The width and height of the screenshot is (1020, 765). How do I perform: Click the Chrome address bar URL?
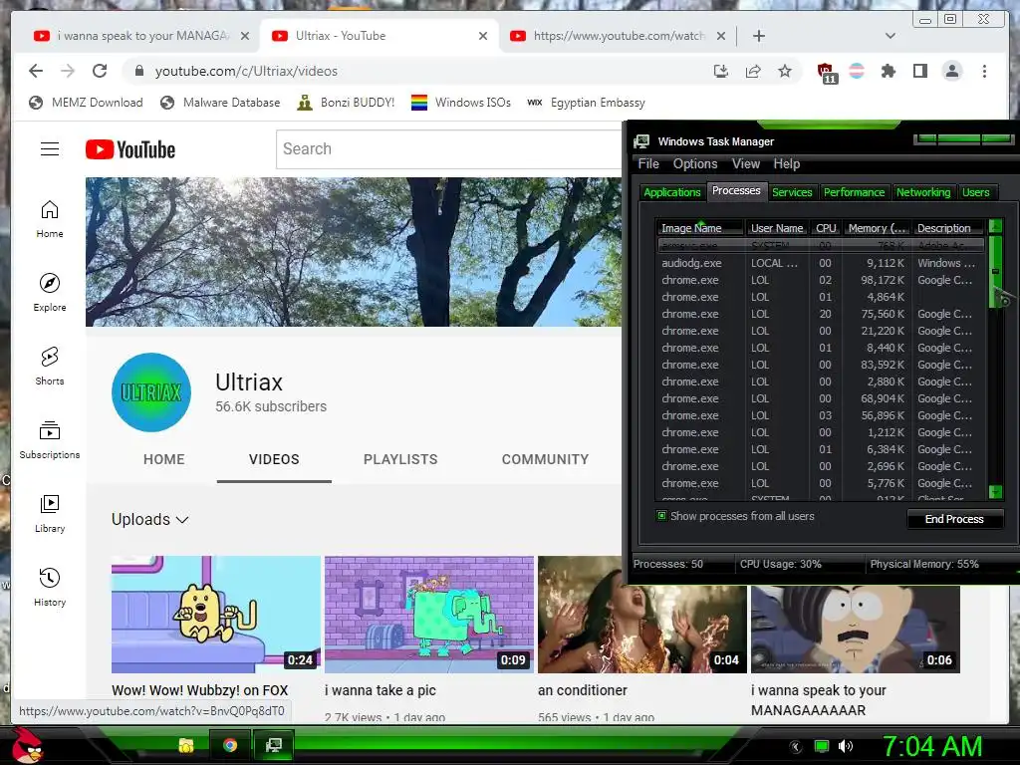(x=247, y=71)
